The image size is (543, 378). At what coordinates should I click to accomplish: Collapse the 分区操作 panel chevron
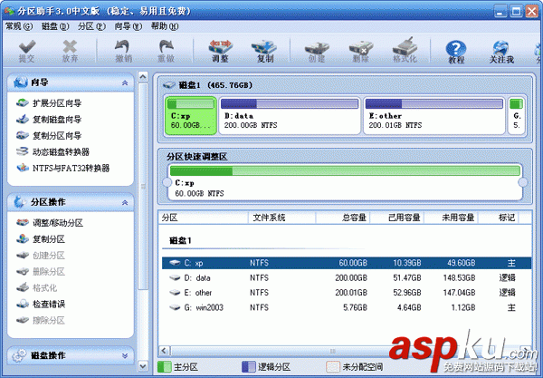[x=125, y=202]
